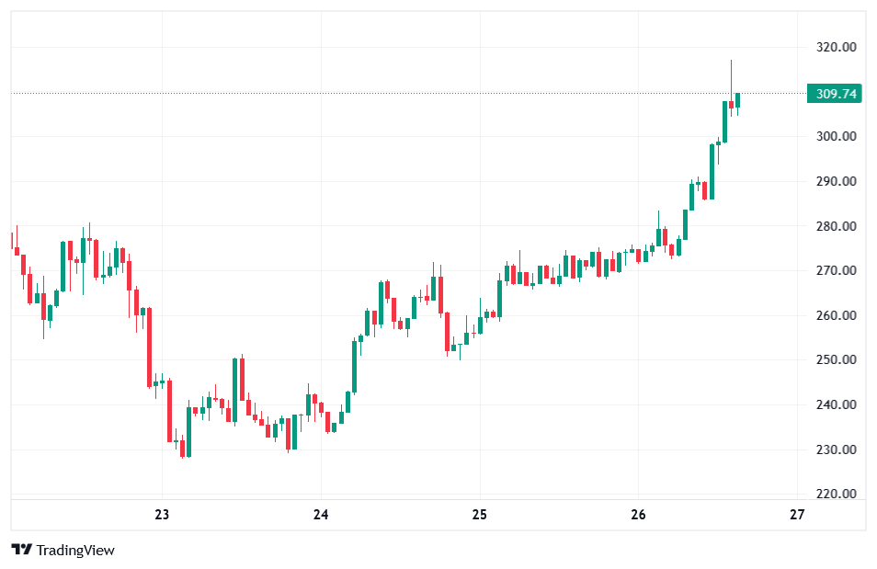The image size is (877, 569).
Task: Select the 320.00 price axis label
Action: coord(836,48)
